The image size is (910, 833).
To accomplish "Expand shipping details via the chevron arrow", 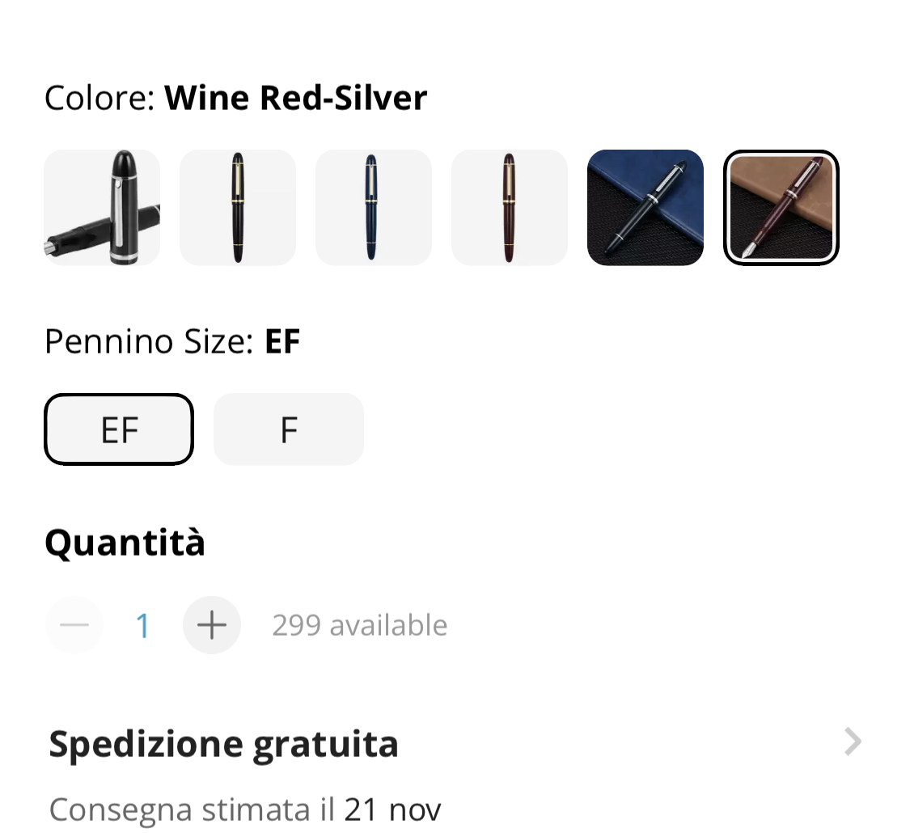I will [x=853, y=742].
